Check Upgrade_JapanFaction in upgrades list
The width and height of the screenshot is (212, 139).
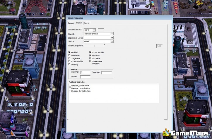pos(70,88)
